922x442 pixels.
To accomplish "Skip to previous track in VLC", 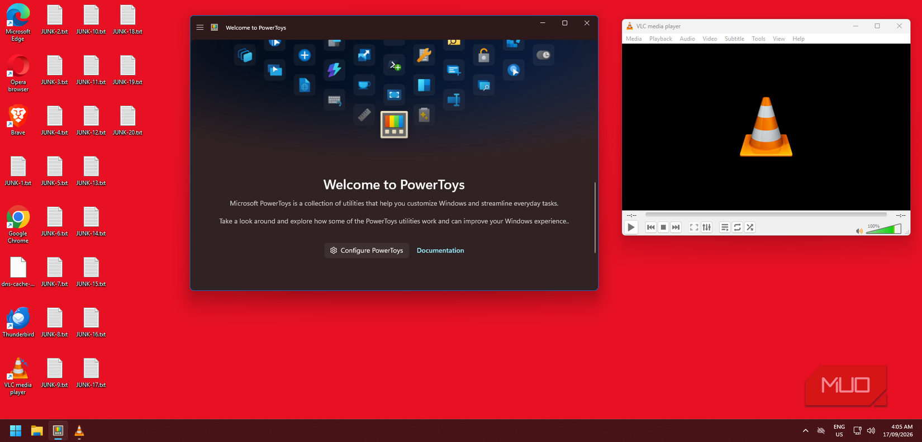I will (x=650, y=227).
